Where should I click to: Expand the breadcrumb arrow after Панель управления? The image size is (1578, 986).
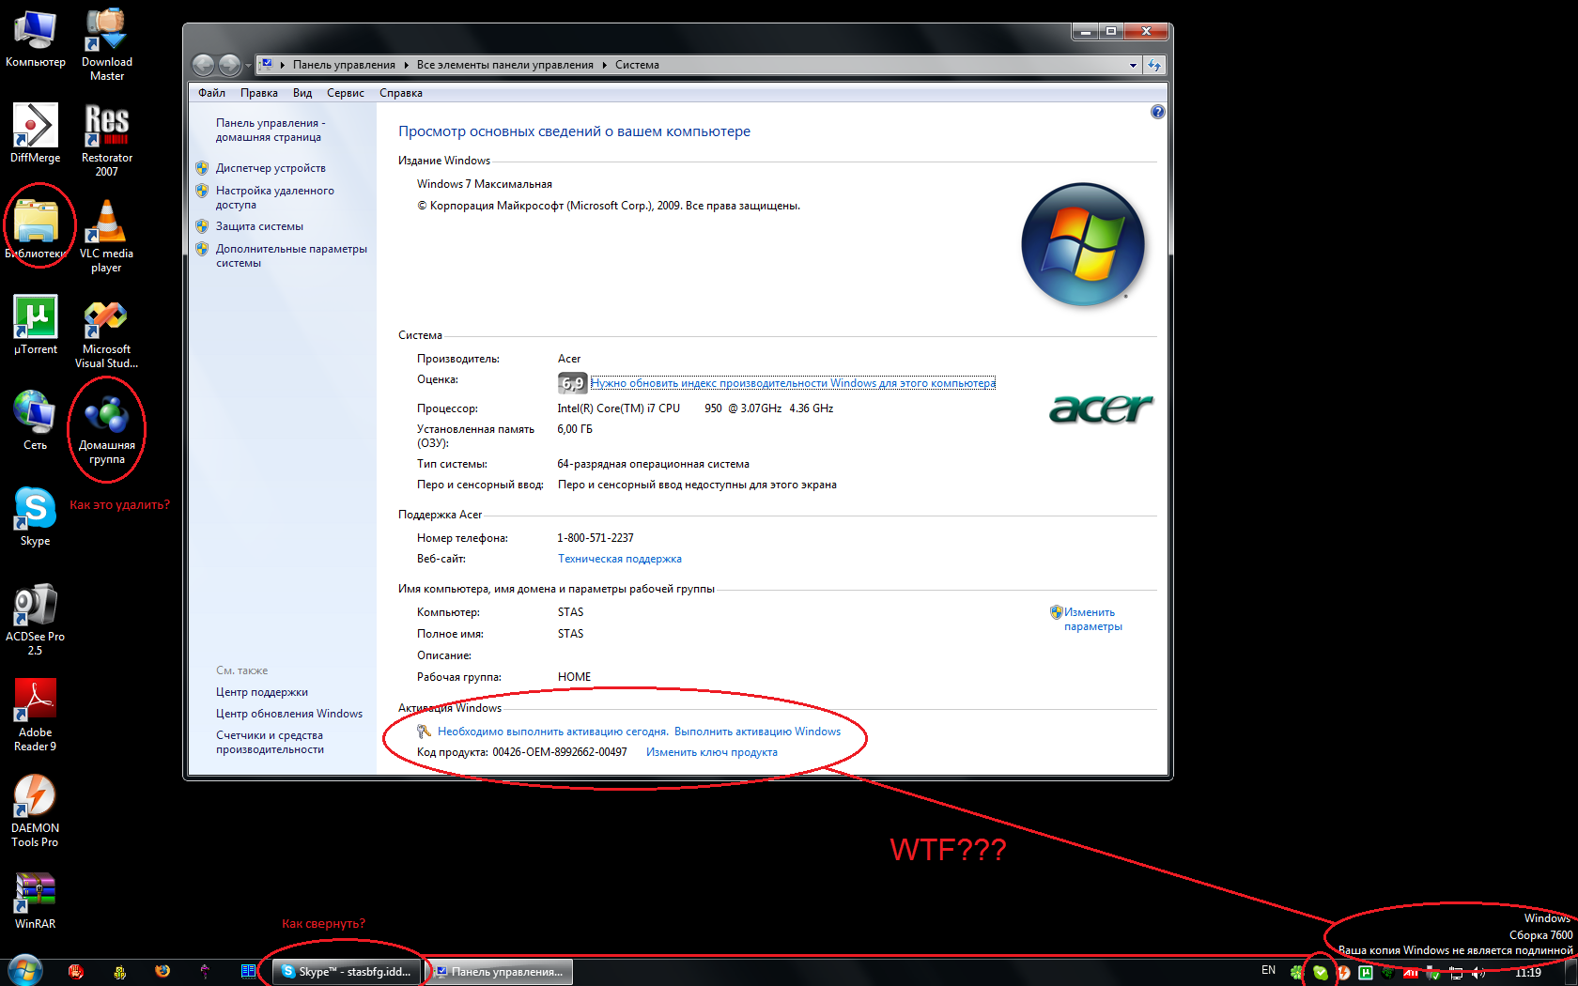coord(406,65)
